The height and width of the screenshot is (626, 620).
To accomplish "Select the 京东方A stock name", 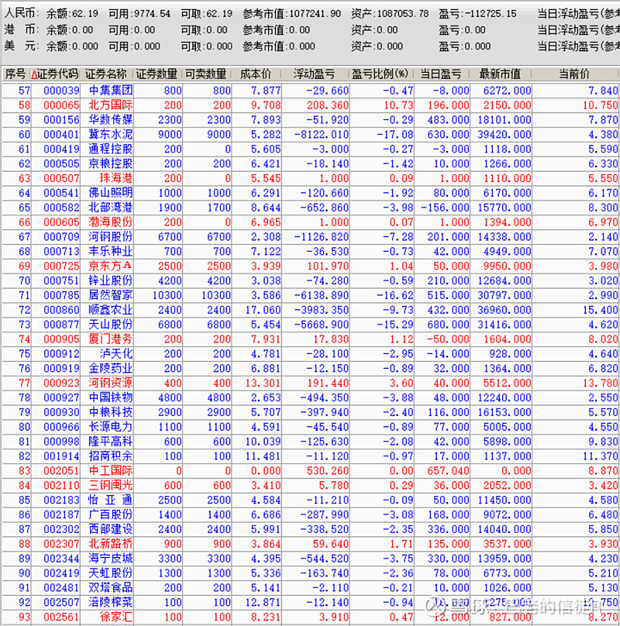I will [111, 266].
